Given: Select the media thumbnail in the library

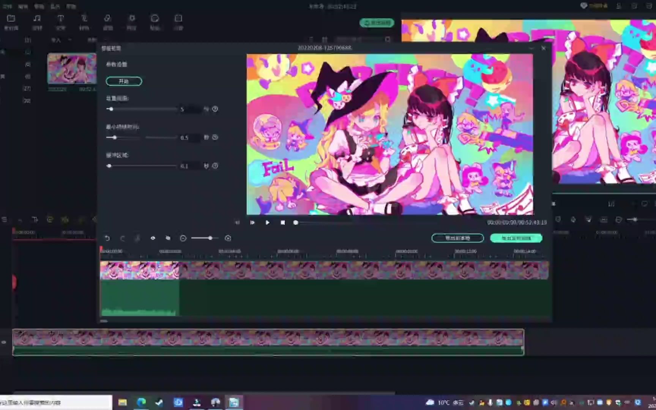Looking at the screenshot, I should point(72,68).
